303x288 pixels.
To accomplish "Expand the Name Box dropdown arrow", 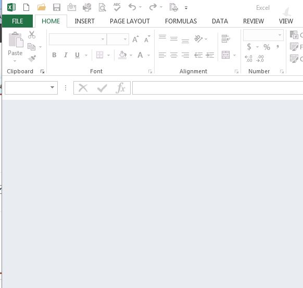I will tap(52, 87).
